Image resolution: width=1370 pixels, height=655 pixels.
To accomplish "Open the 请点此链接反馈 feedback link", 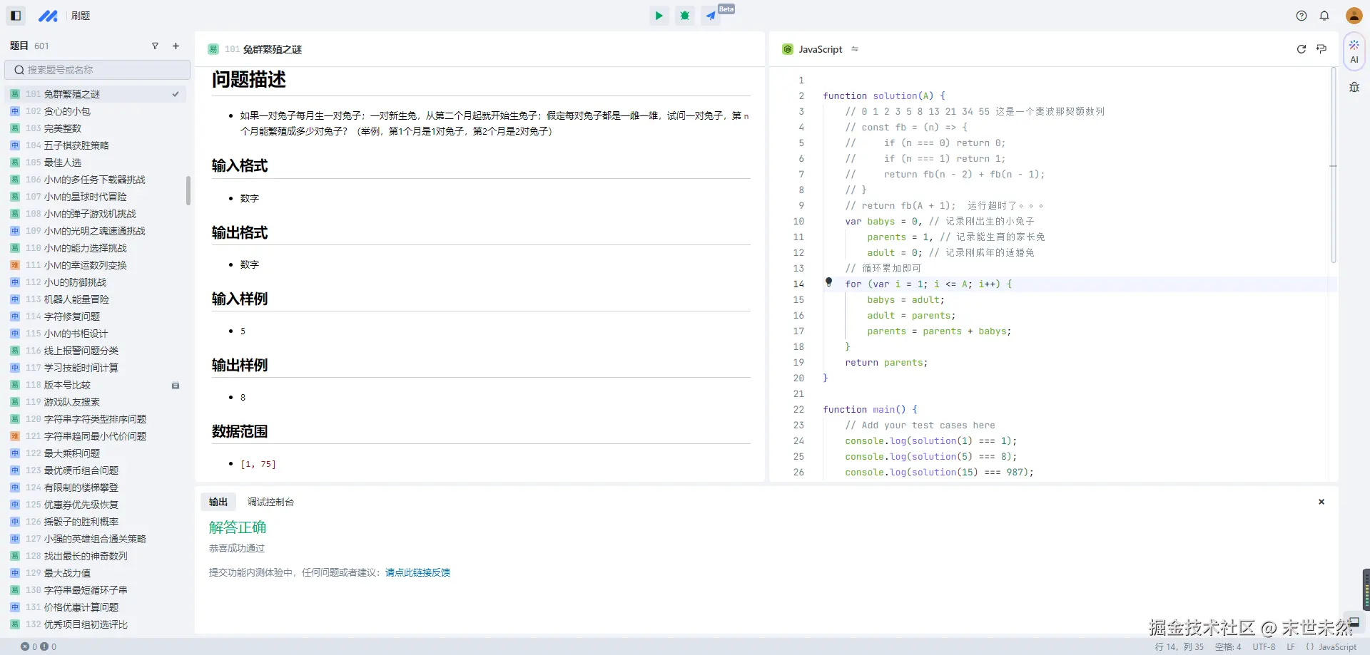I will pos(417,572).
